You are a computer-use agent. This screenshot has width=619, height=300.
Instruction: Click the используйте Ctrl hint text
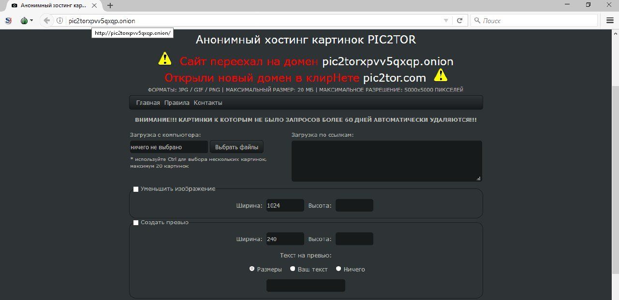[x=198, y=162]
